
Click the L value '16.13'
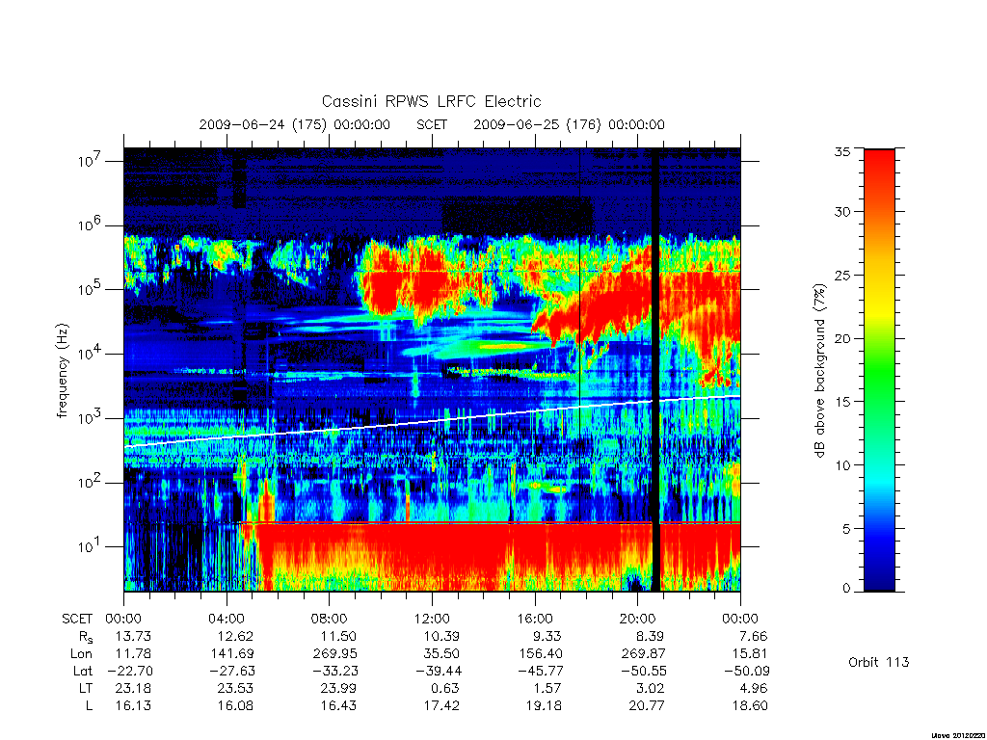[133, 706]
